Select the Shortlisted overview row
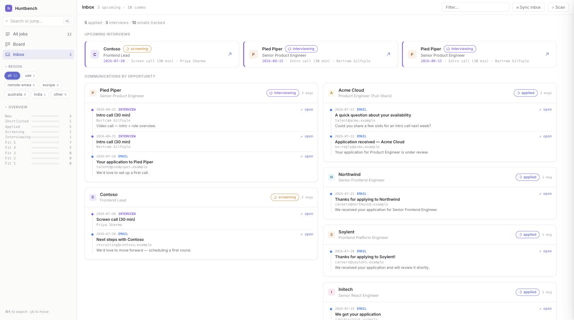This screenshot has width=574, height=320. point(38,121)
